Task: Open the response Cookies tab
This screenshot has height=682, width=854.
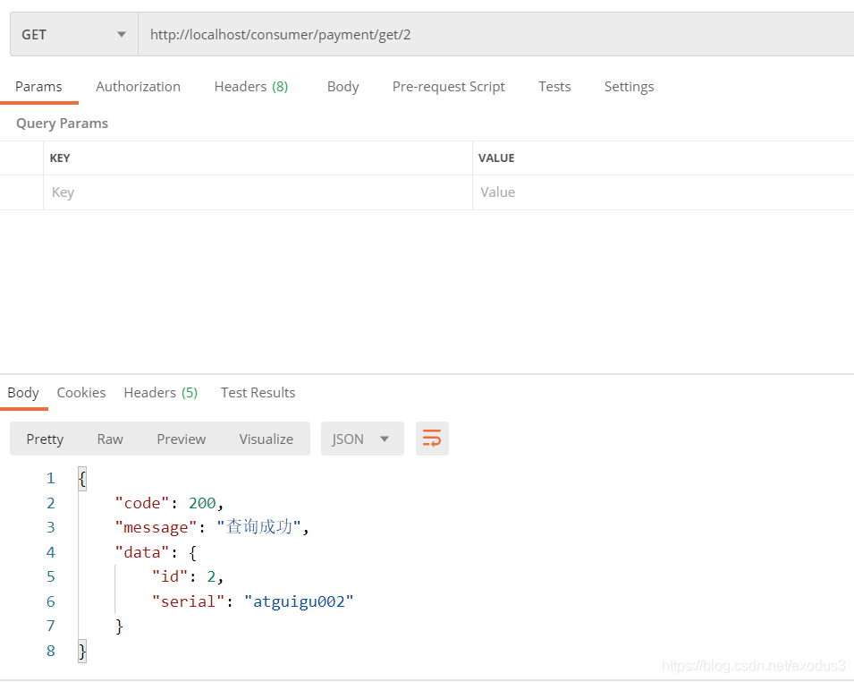Action: click(x=81, y=393)
